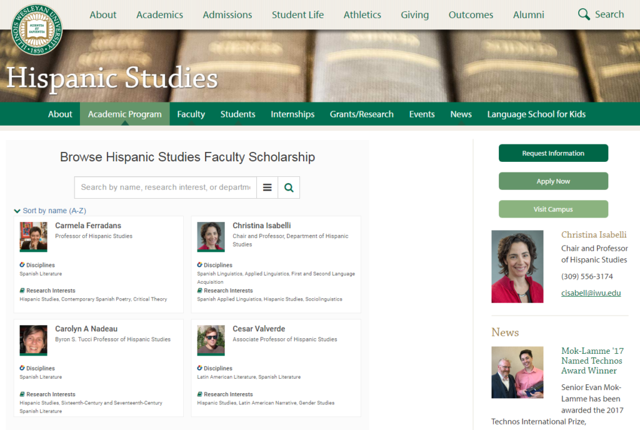Click Research Interests icon in Carmela Ferradans card

coord(22,291)
